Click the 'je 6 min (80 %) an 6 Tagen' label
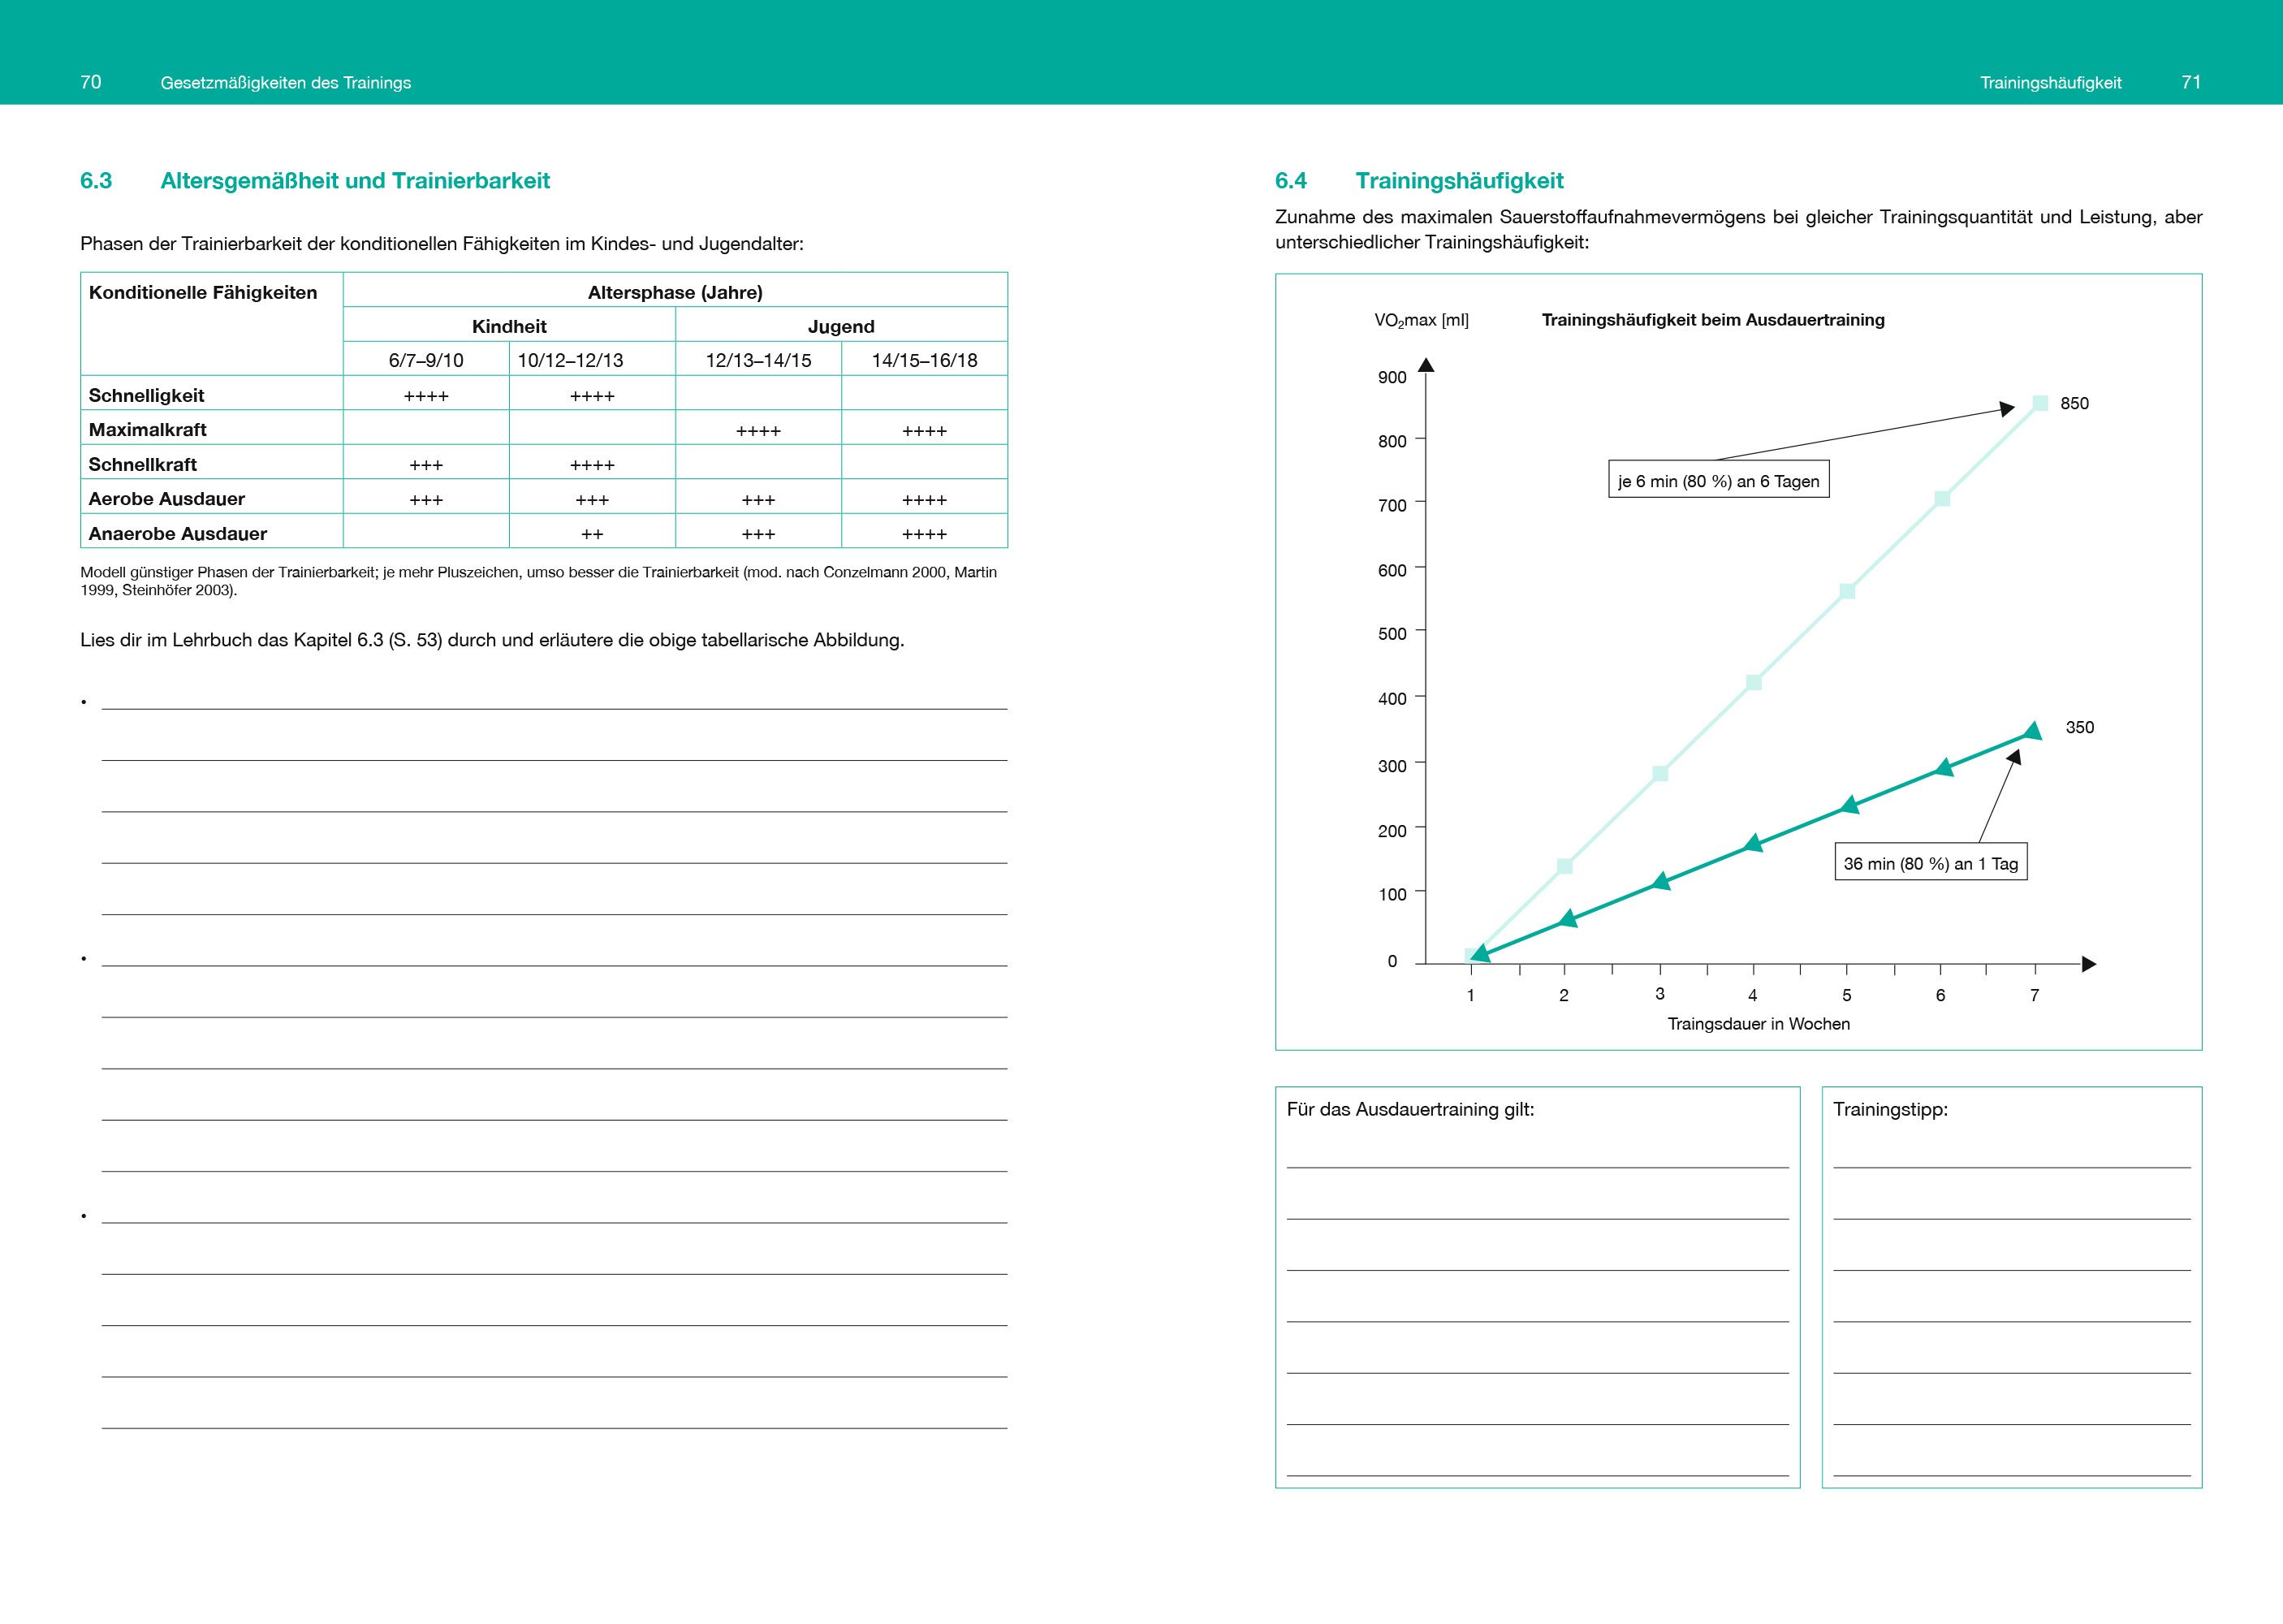 click(1718, 481)
